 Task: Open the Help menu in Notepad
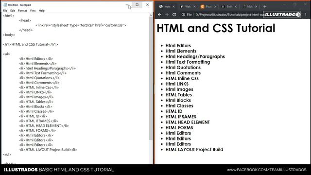(42, 11)
